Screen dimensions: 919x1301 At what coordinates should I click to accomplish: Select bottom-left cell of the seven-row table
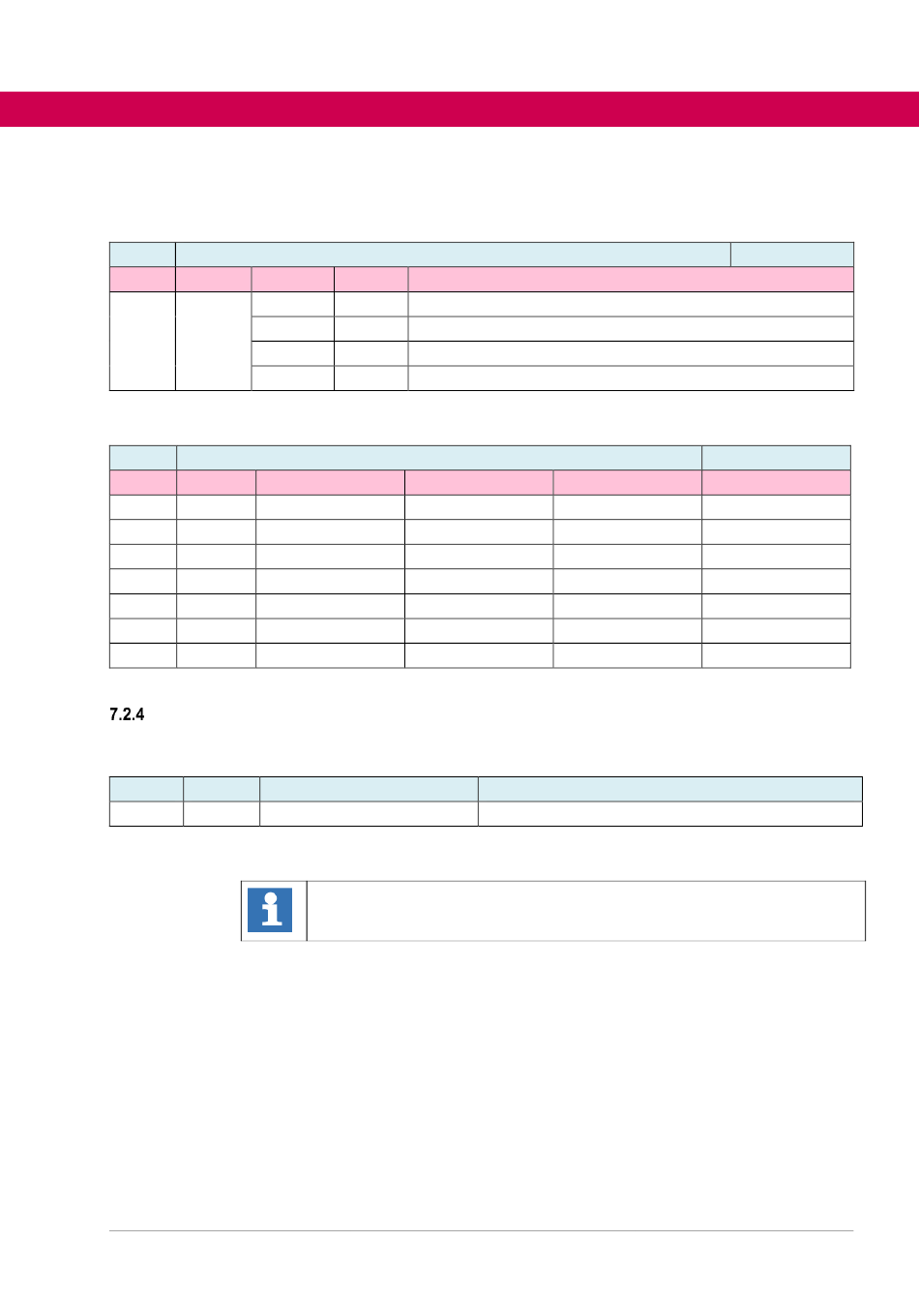click(143, 655)
